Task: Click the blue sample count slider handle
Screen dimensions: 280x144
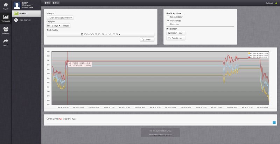Action: tap(274, 122)
